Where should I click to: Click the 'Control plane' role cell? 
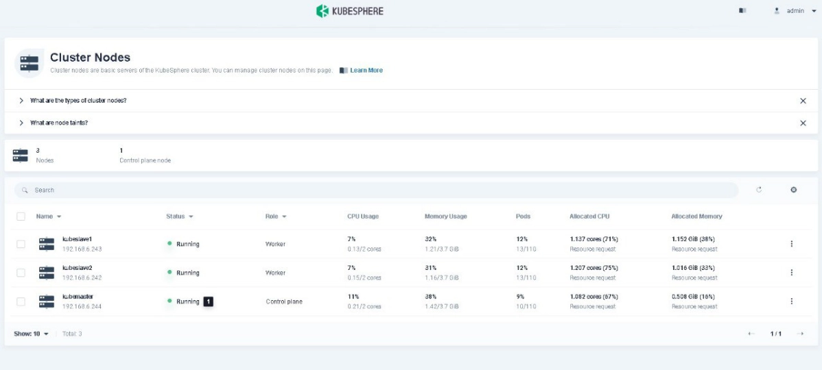pos(284,301)
